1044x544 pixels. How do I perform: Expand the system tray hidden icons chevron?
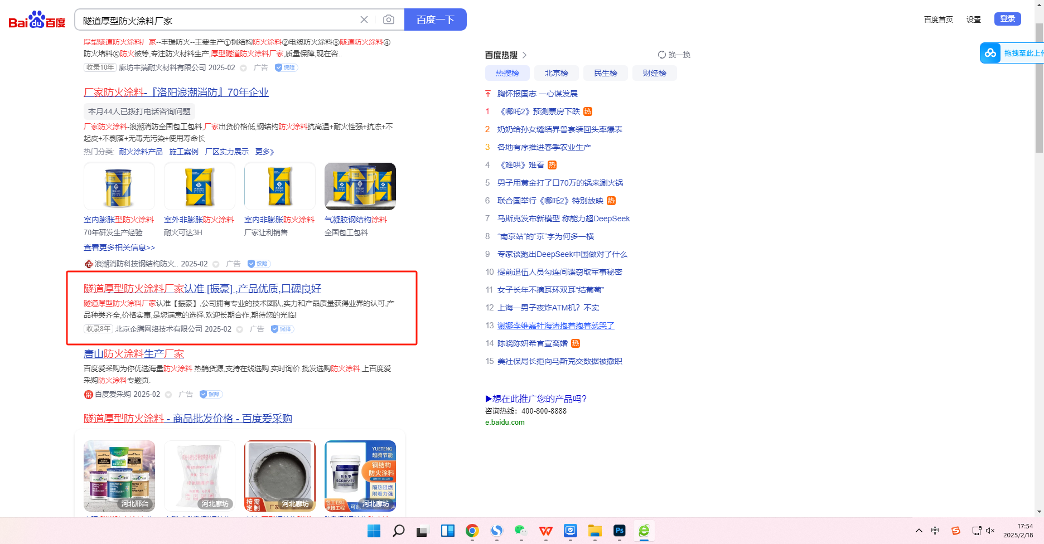[919, 531]
